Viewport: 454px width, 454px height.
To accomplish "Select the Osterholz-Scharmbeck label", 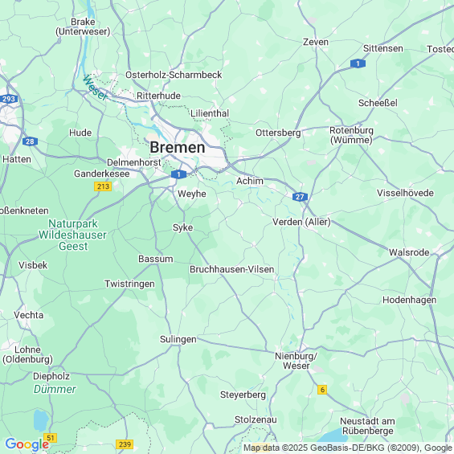I will tap(174, 75).
